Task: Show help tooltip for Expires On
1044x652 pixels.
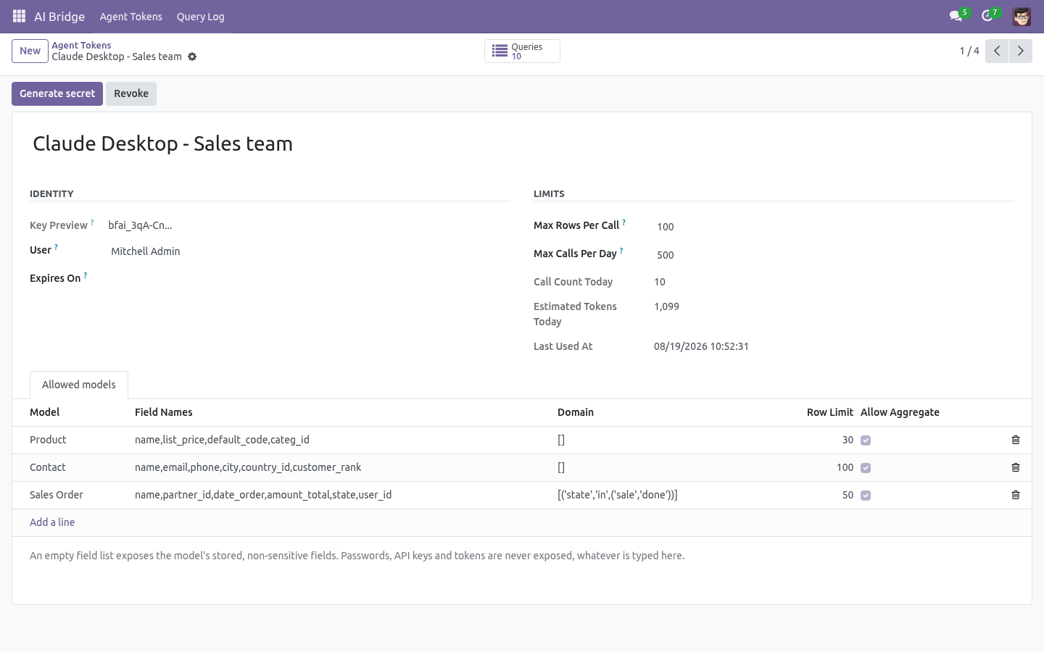Action: point(86,275)
